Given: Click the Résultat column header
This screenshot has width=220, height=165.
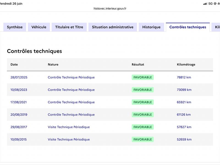Looking at the screenshot, I should tap(138, 65).
